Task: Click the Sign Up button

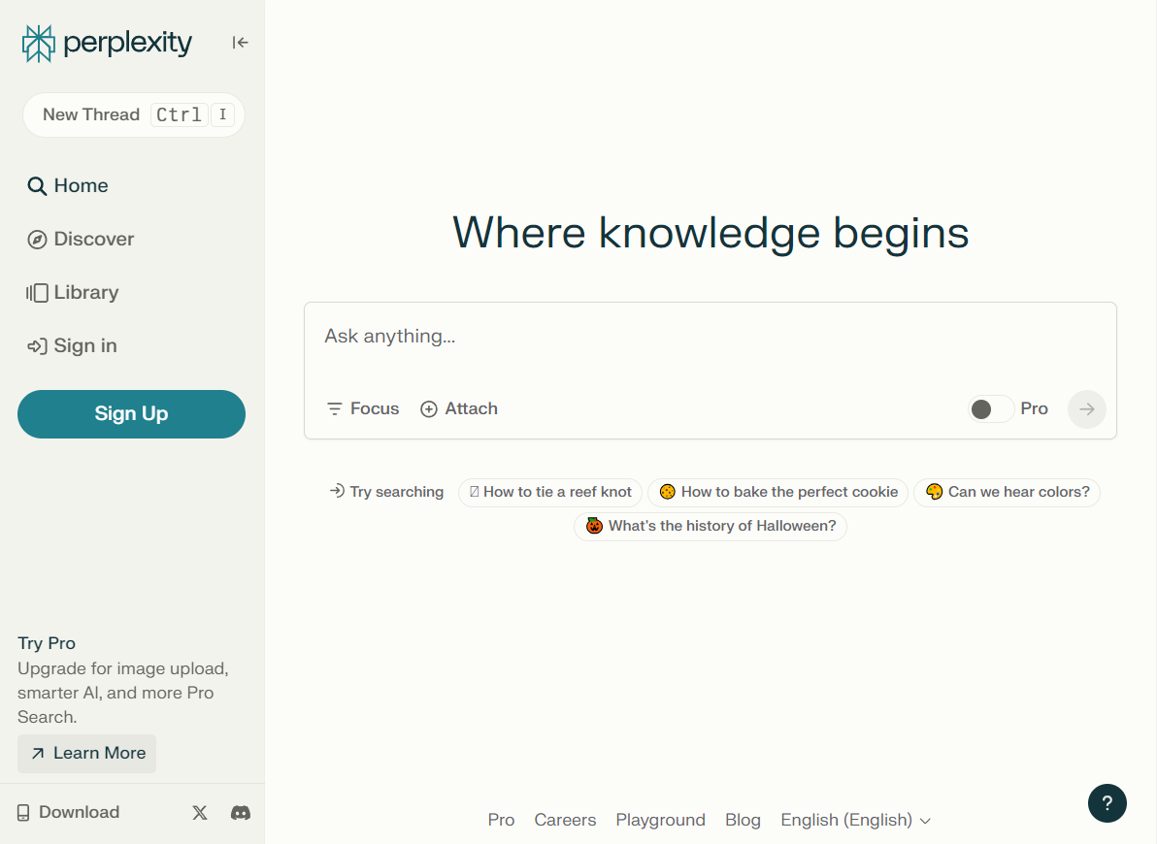Action: tap(131, 414)
